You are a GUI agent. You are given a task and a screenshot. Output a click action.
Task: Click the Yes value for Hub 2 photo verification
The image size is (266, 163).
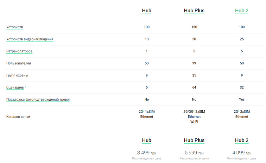click(x=242, y=100)
